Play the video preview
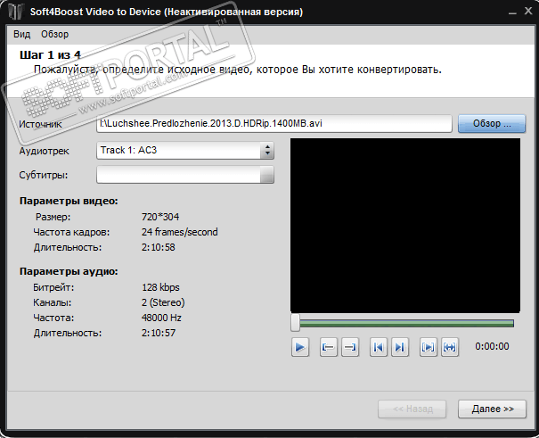 [300, 347]
